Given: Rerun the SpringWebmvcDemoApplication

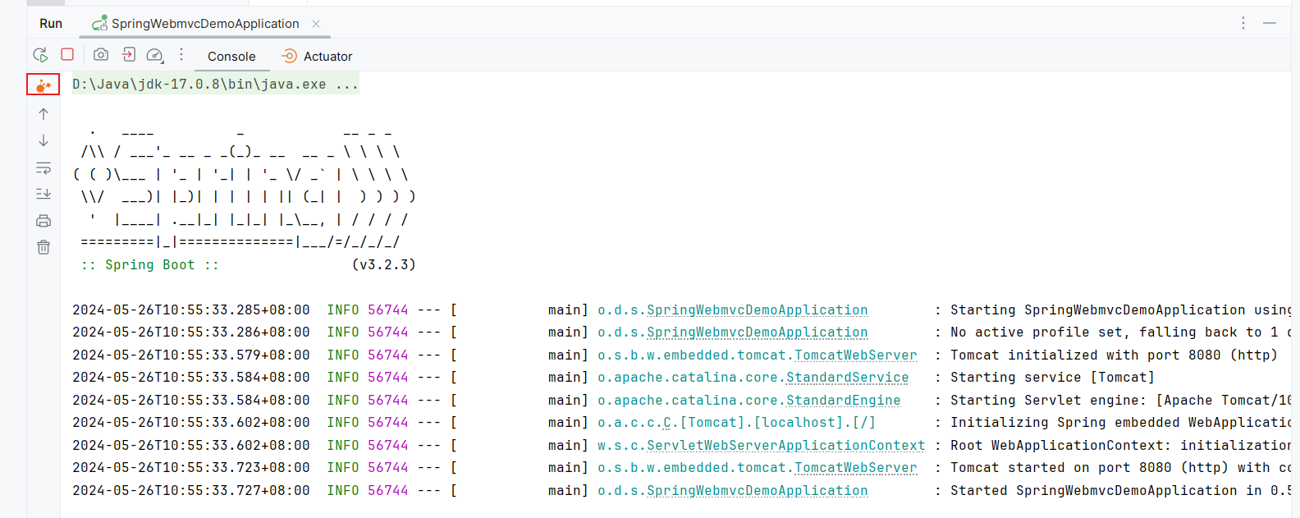Looking at the screenshot, I should 40,55.
